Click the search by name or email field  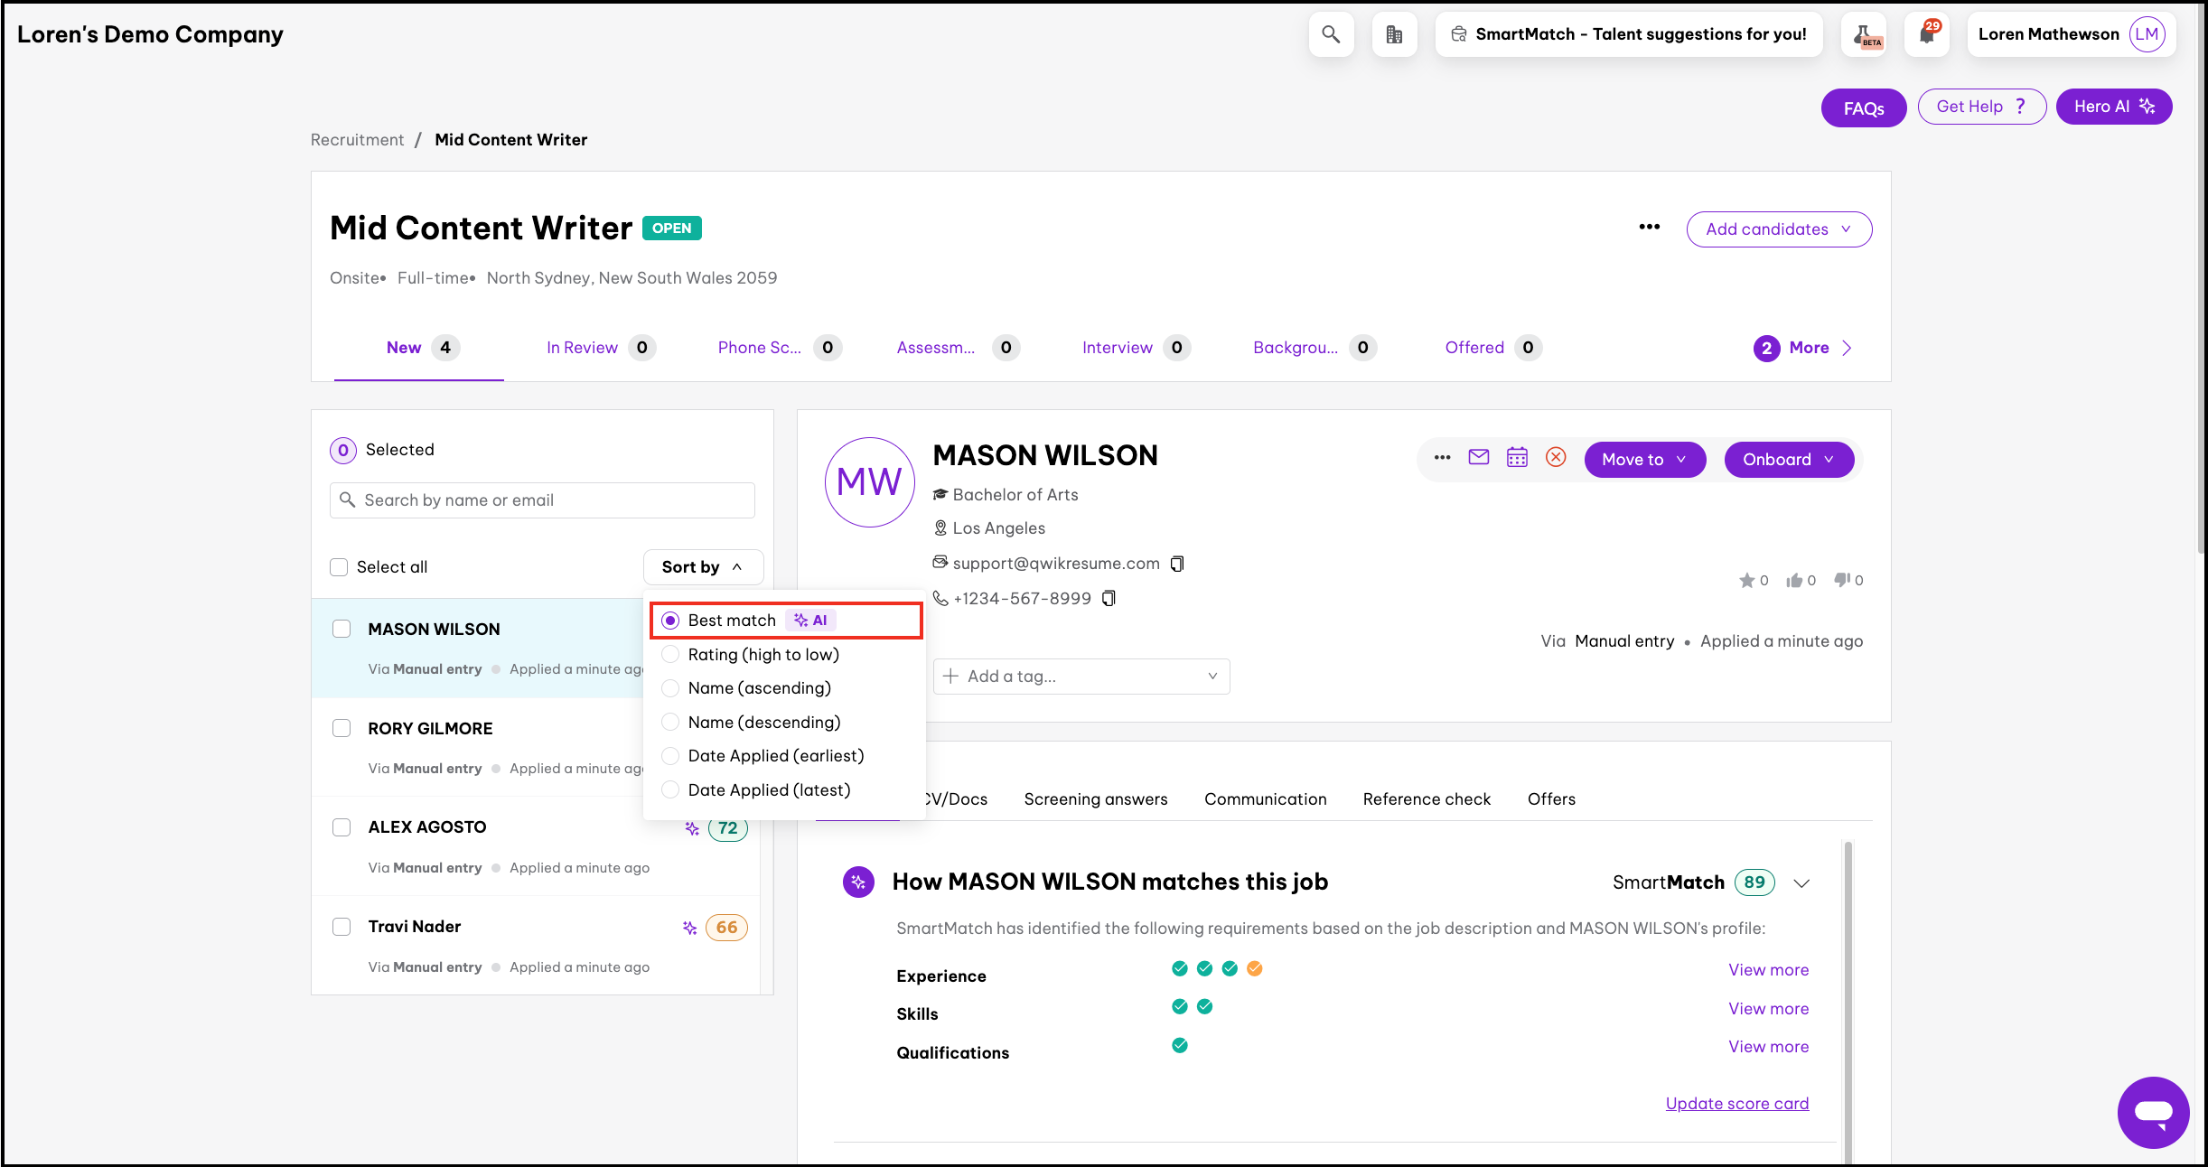pos(542,500)
